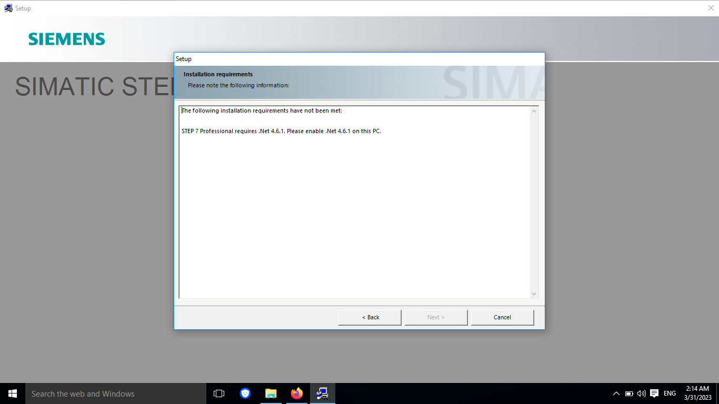Click the battery status tray icon
Screen dimensions: 719x404
tap(629, 393)
